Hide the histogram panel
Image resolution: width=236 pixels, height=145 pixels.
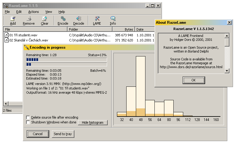click(93, 122)
